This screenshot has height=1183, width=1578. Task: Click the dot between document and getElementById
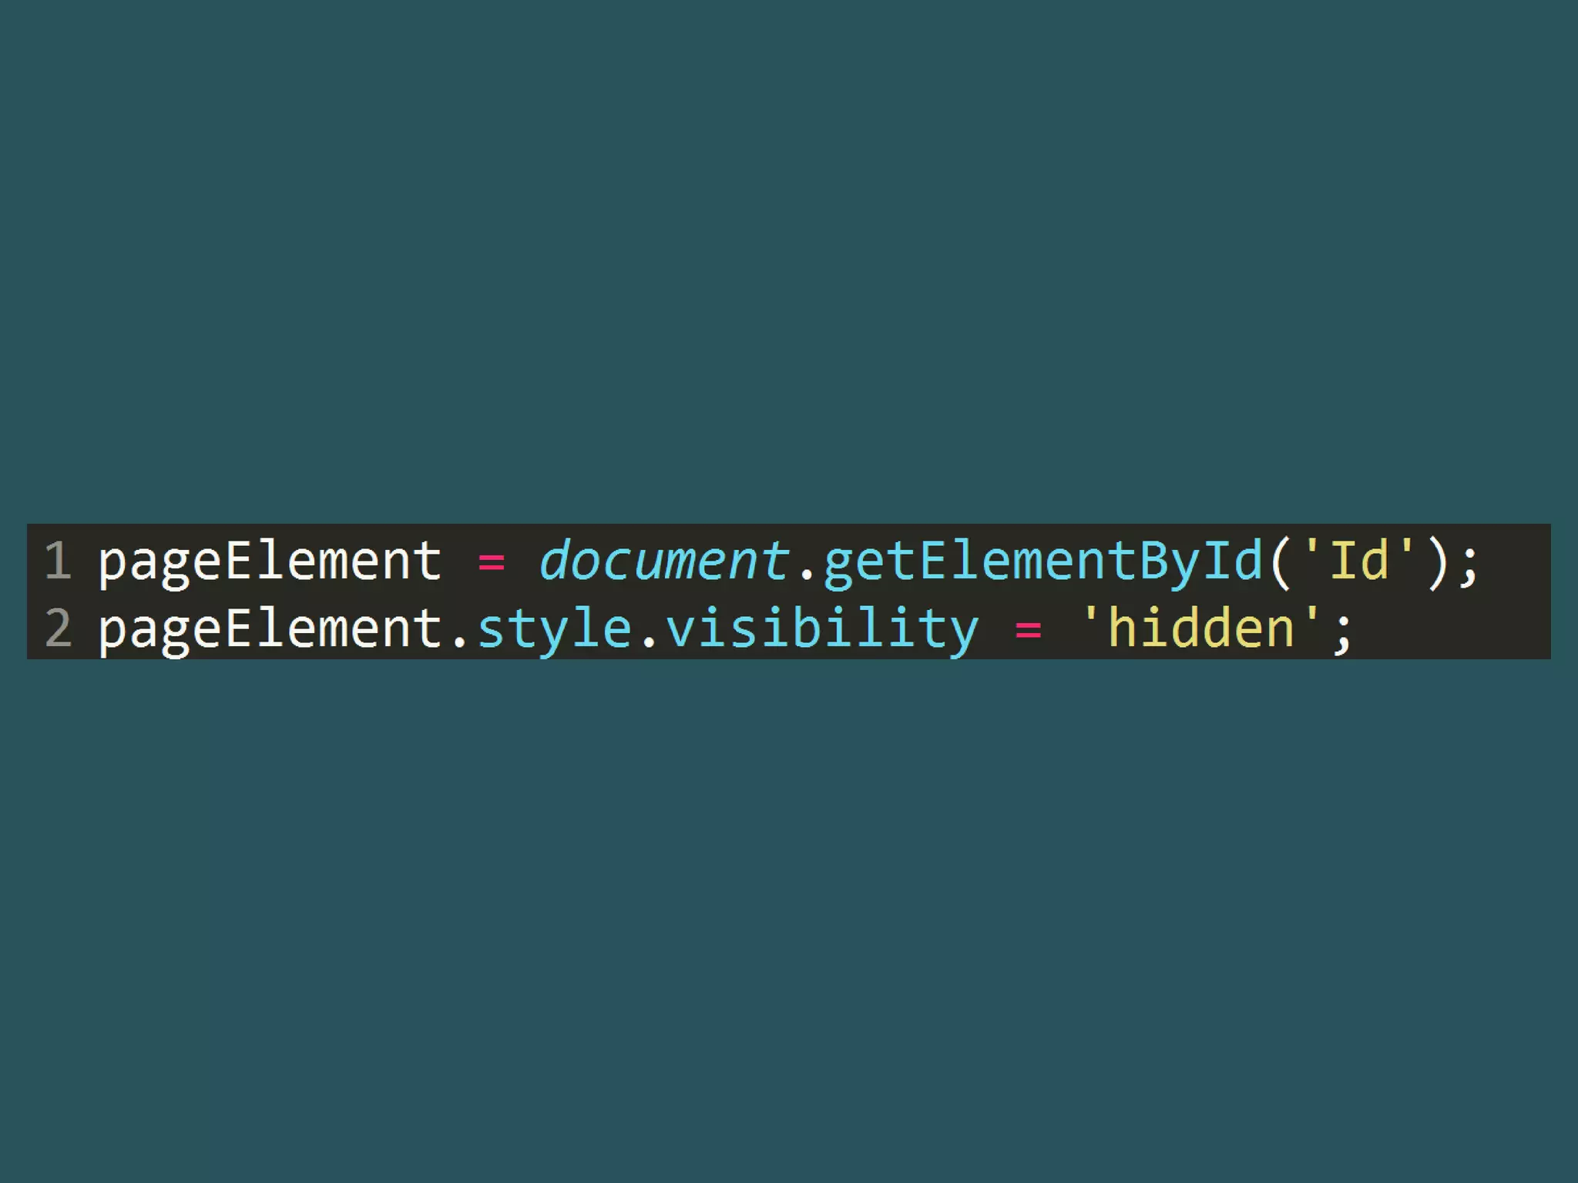point(807,575)
